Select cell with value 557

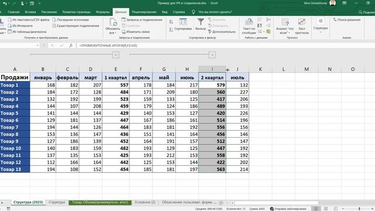(116, 85)
